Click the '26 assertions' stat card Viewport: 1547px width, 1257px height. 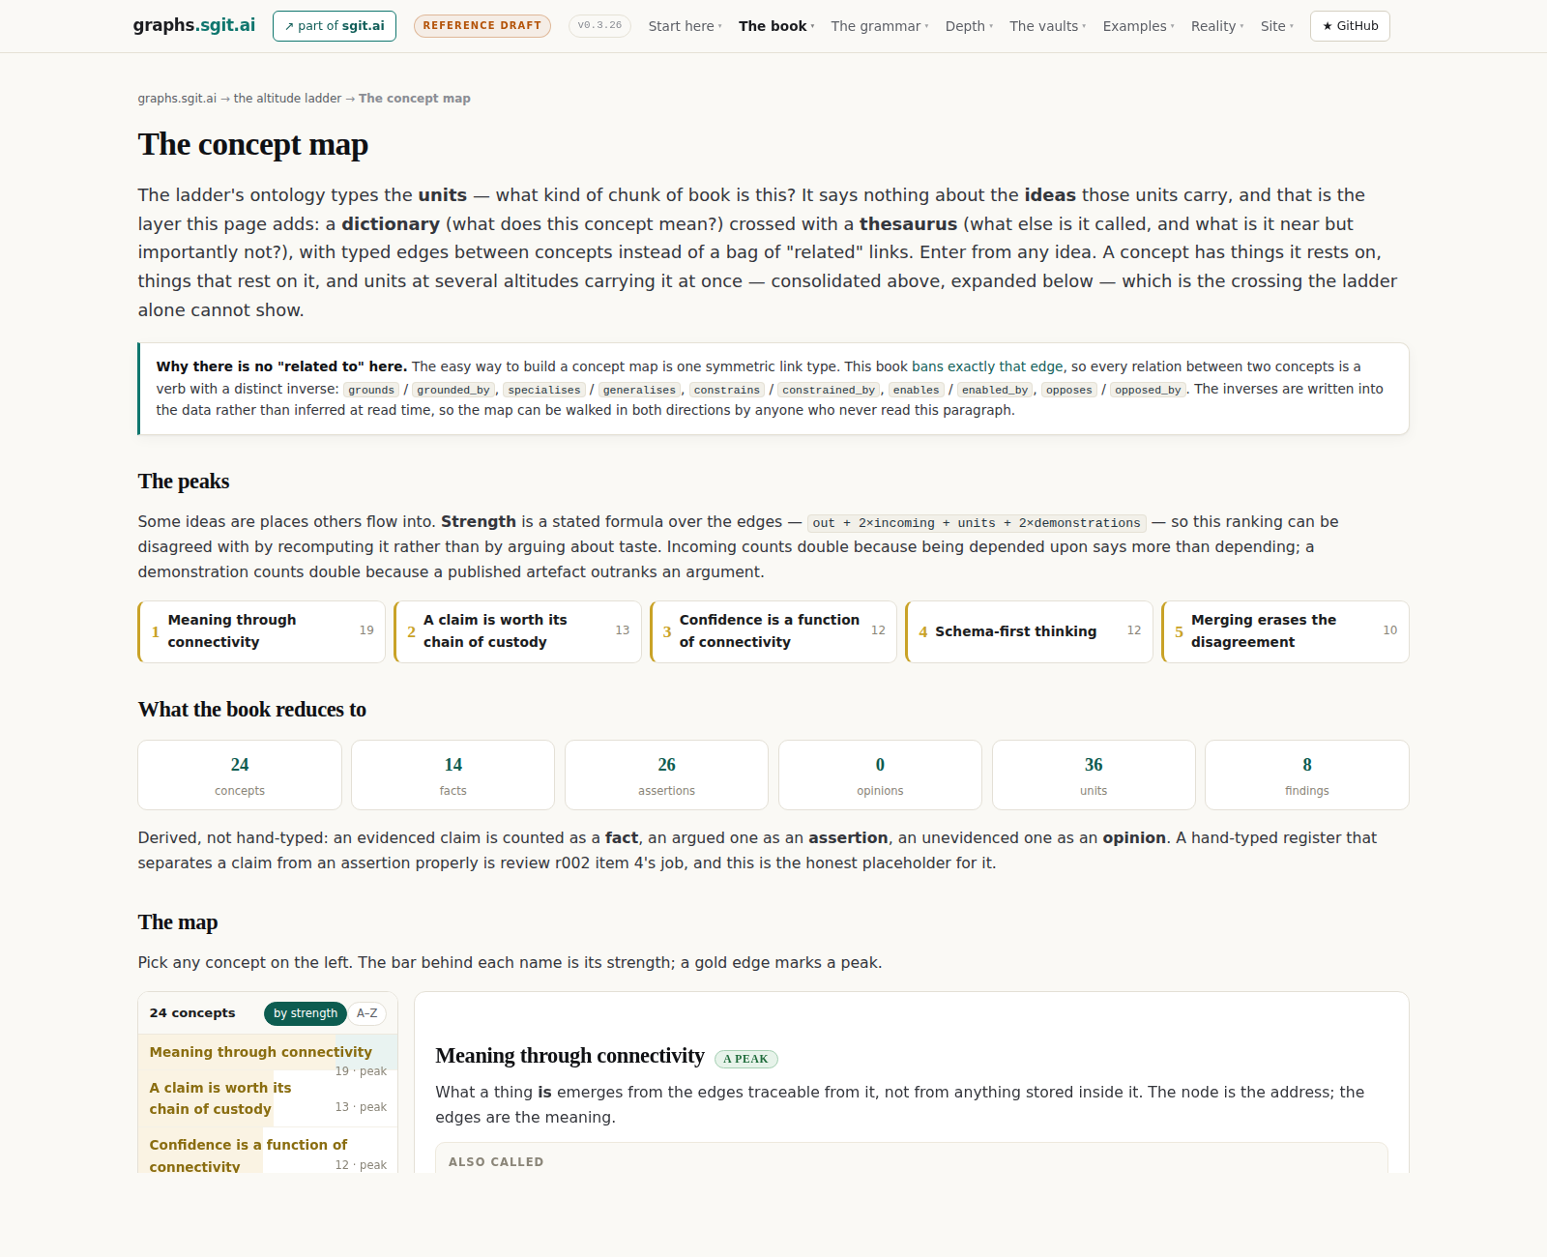coord(667,775)
